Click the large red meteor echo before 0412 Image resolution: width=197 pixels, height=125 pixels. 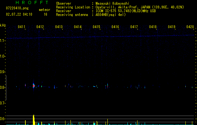pos(34,86)
